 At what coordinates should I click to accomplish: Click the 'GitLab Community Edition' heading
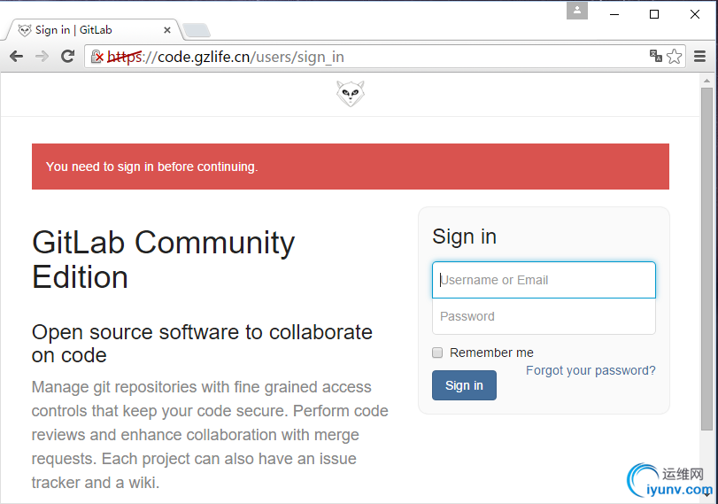point(164,260)
